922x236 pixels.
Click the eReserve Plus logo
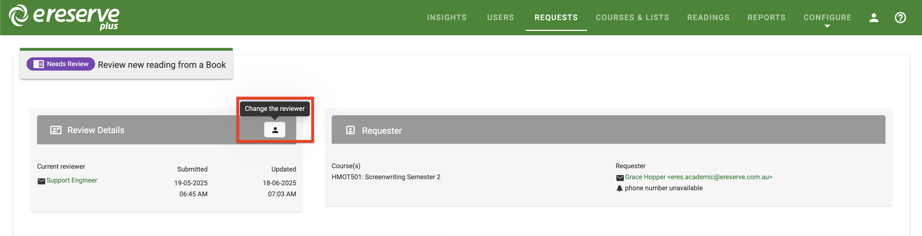64,17
